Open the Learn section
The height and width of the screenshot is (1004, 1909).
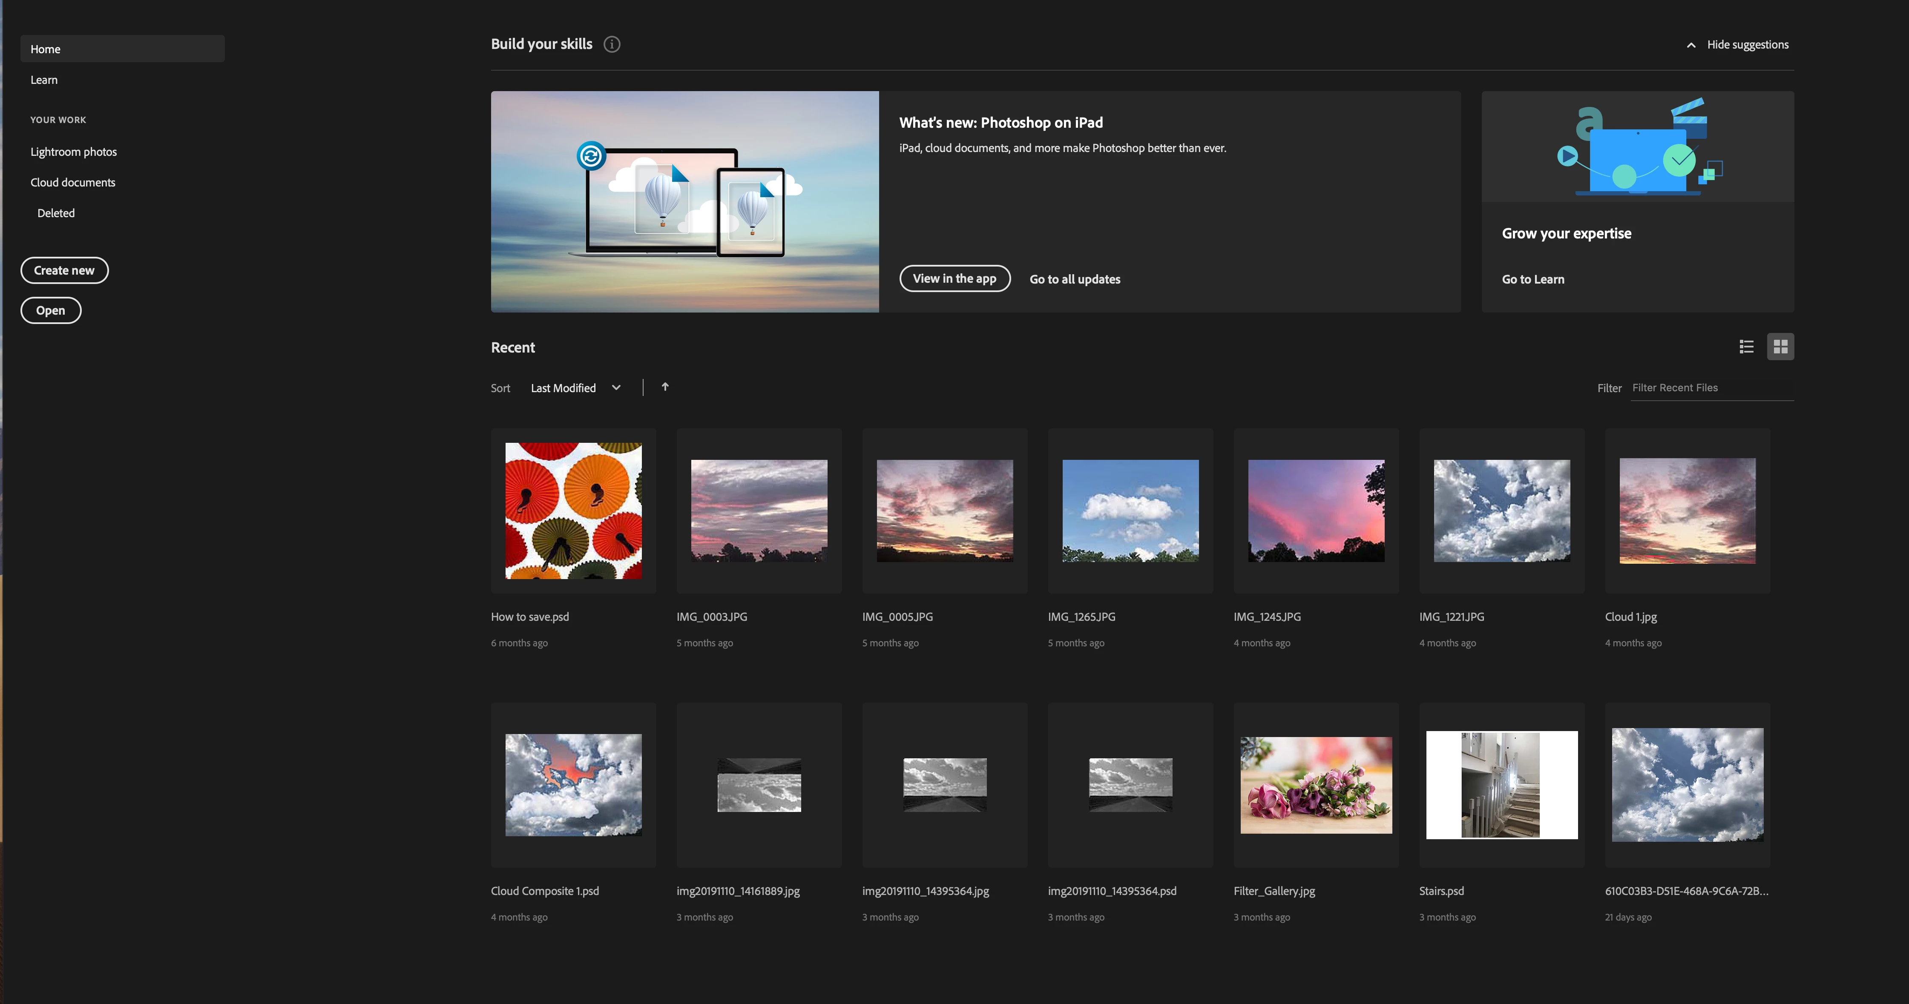(x=44, y=80)
